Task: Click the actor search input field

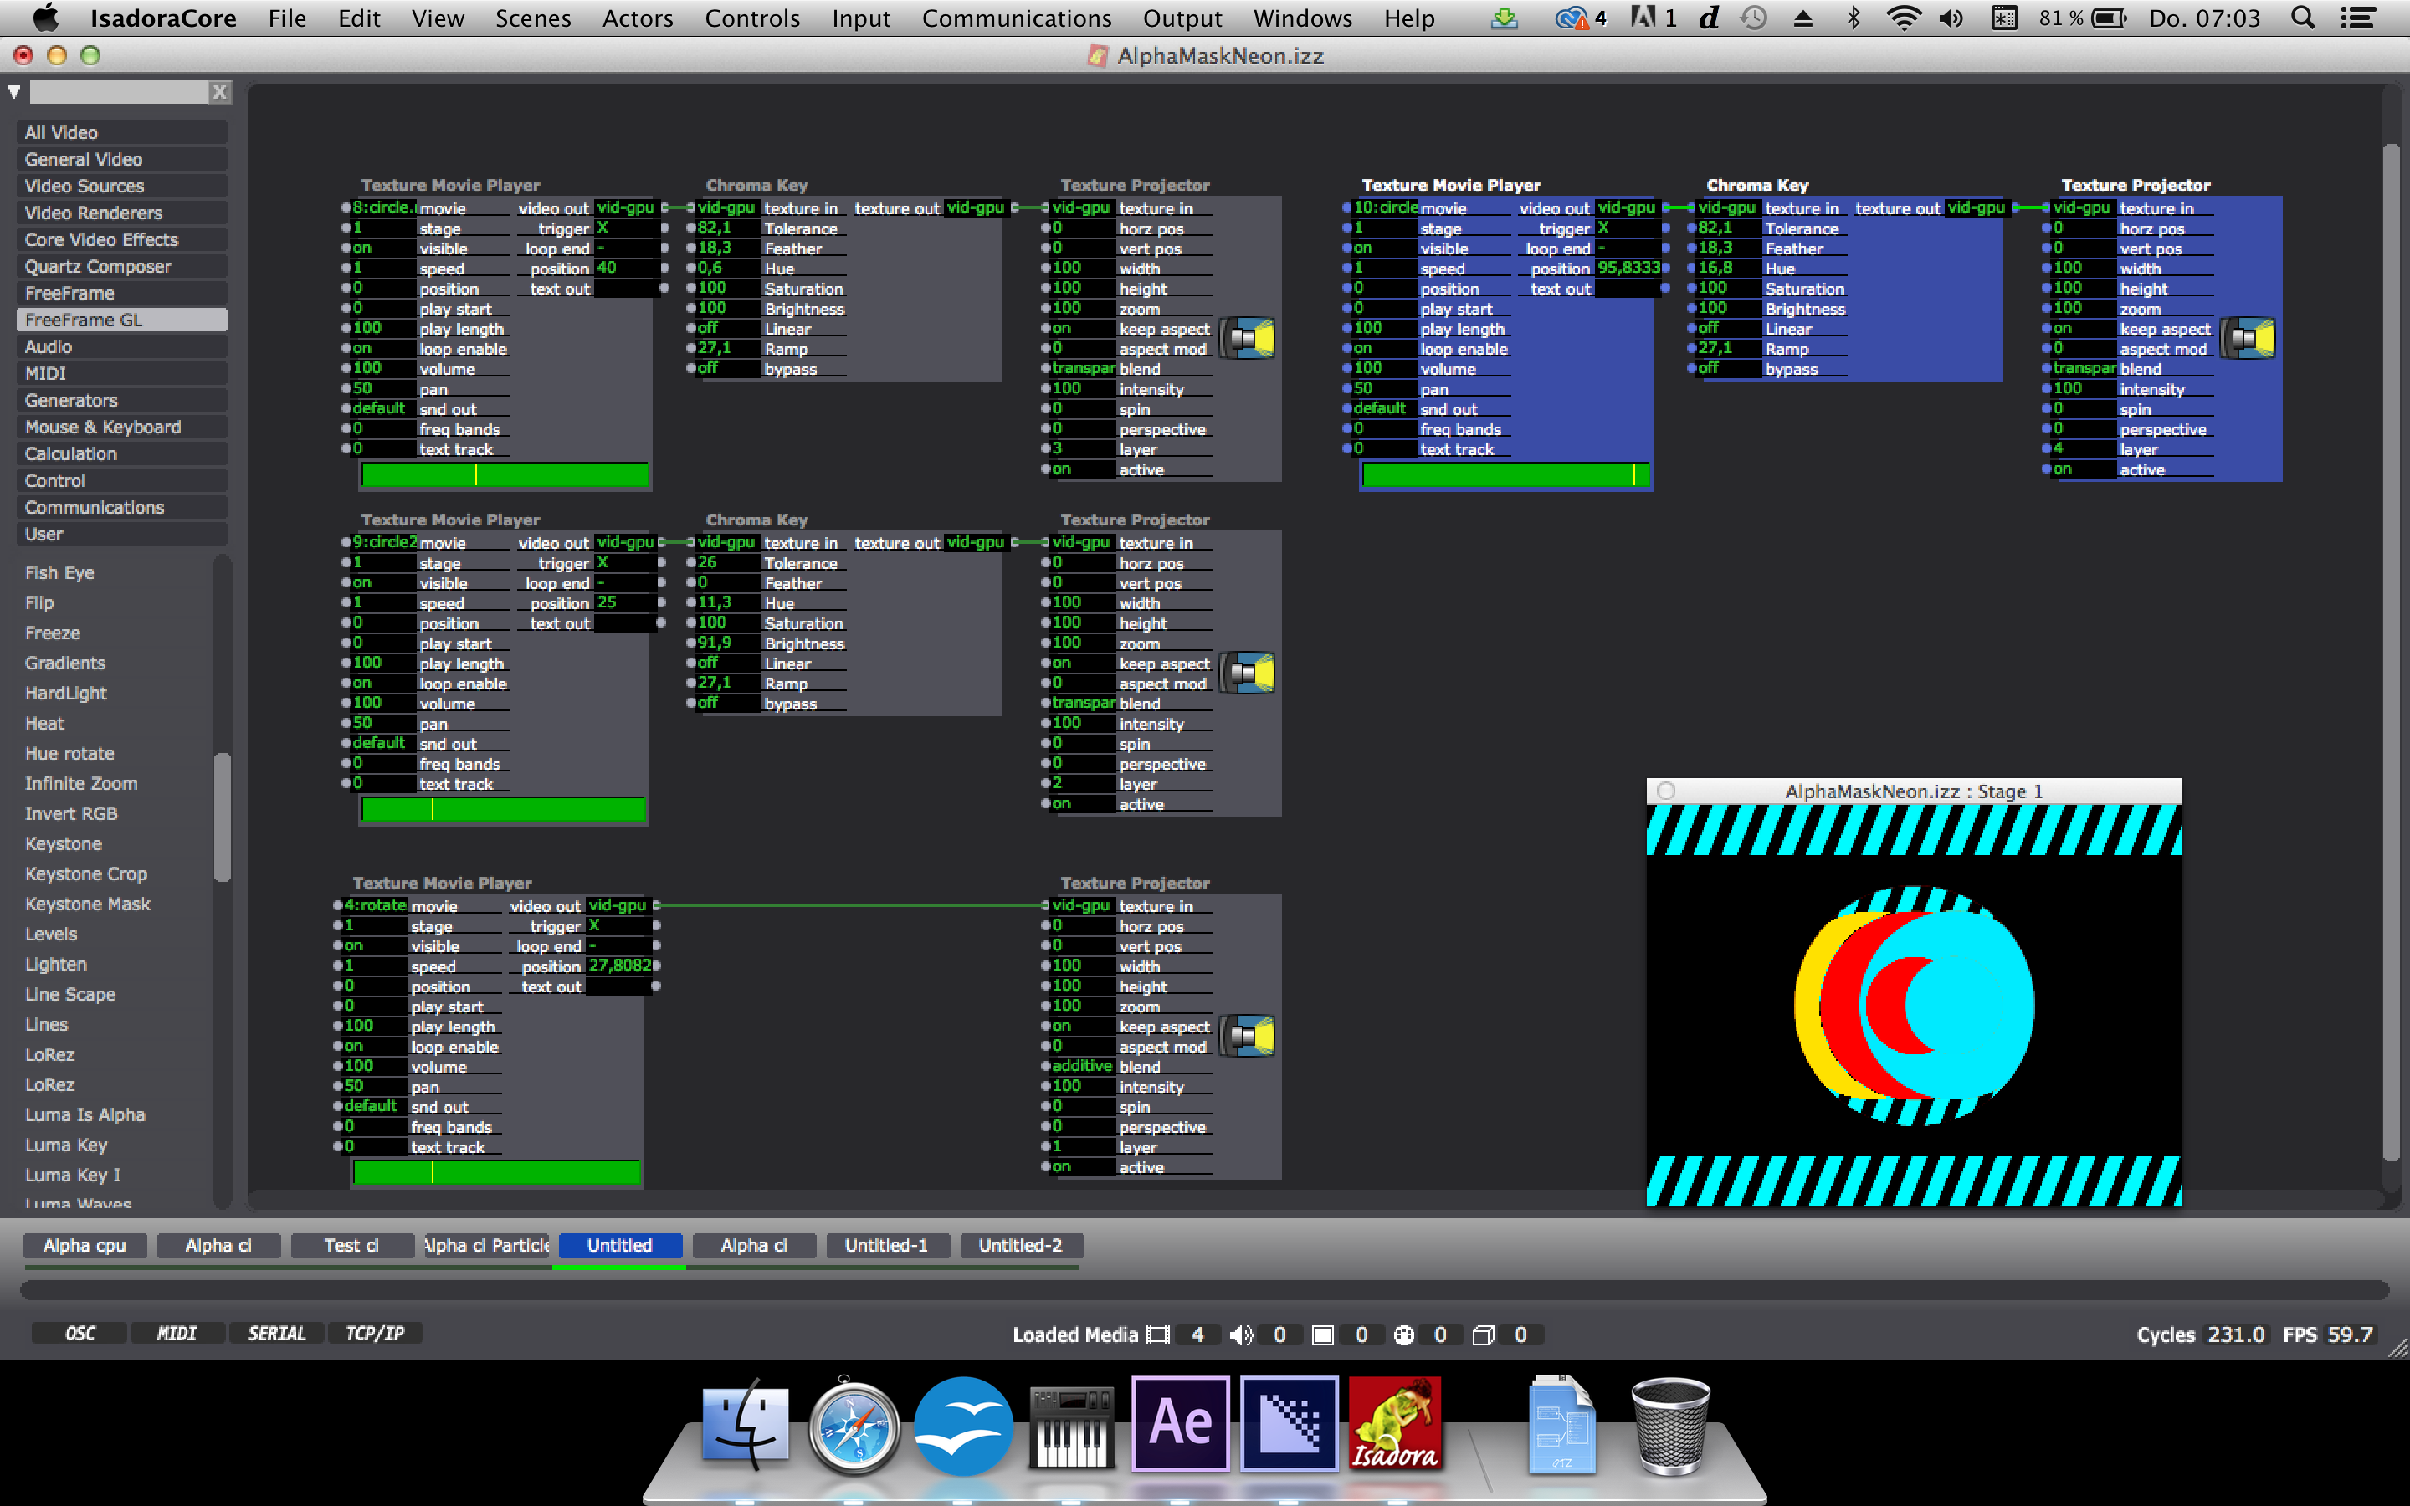Action: coord(119,93)
